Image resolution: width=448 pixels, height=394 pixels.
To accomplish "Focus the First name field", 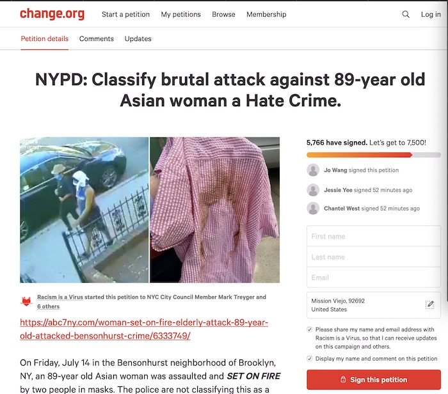I will tap(374, 236).
